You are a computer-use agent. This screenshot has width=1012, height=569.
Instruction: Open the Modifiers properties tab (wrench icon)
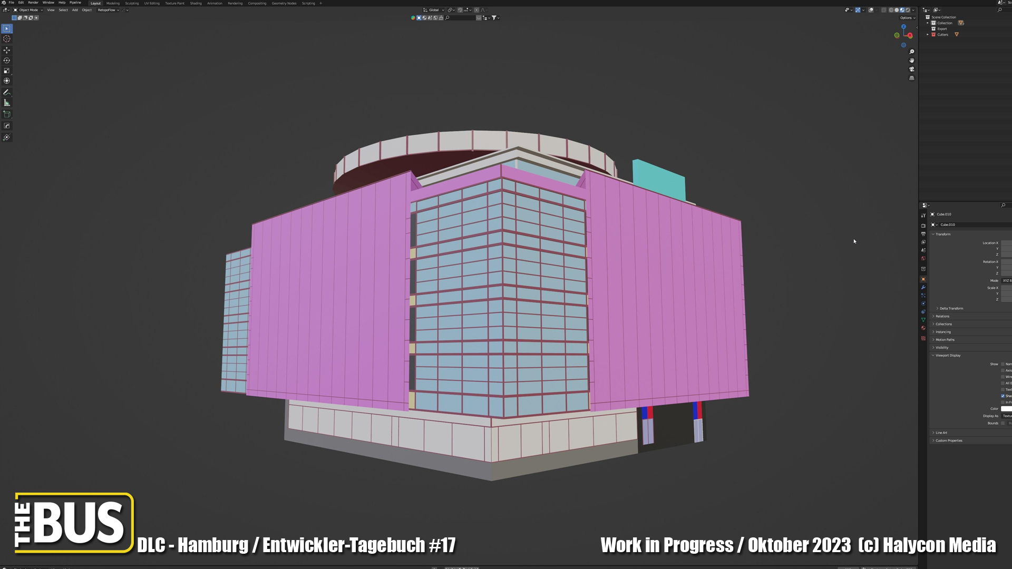923,288
